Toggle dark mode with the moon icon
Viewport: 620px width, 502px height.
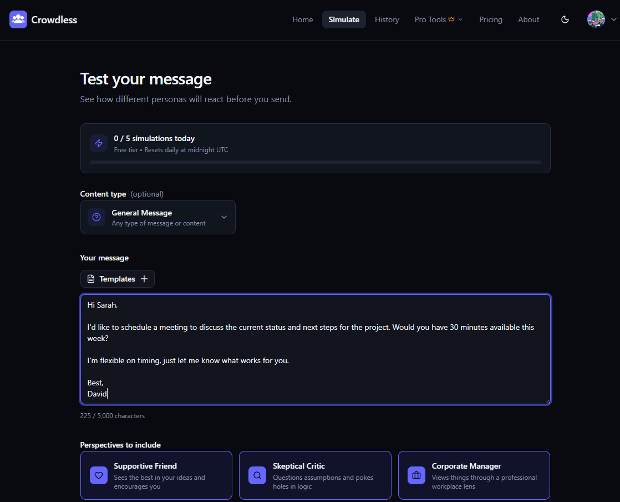pos(565,19)
